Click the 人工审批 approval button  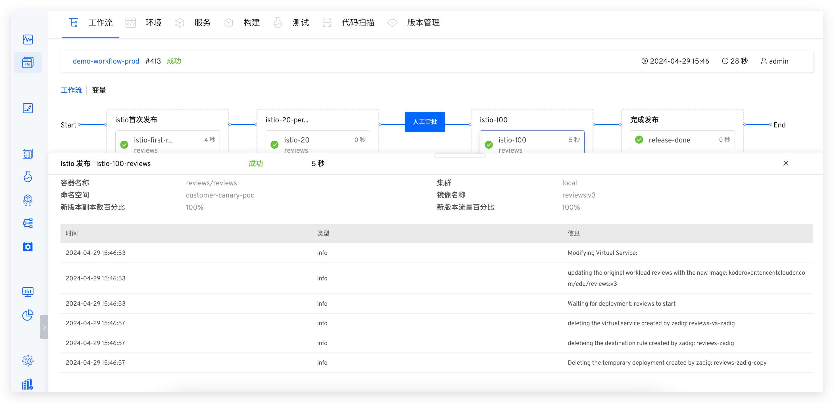425,122
